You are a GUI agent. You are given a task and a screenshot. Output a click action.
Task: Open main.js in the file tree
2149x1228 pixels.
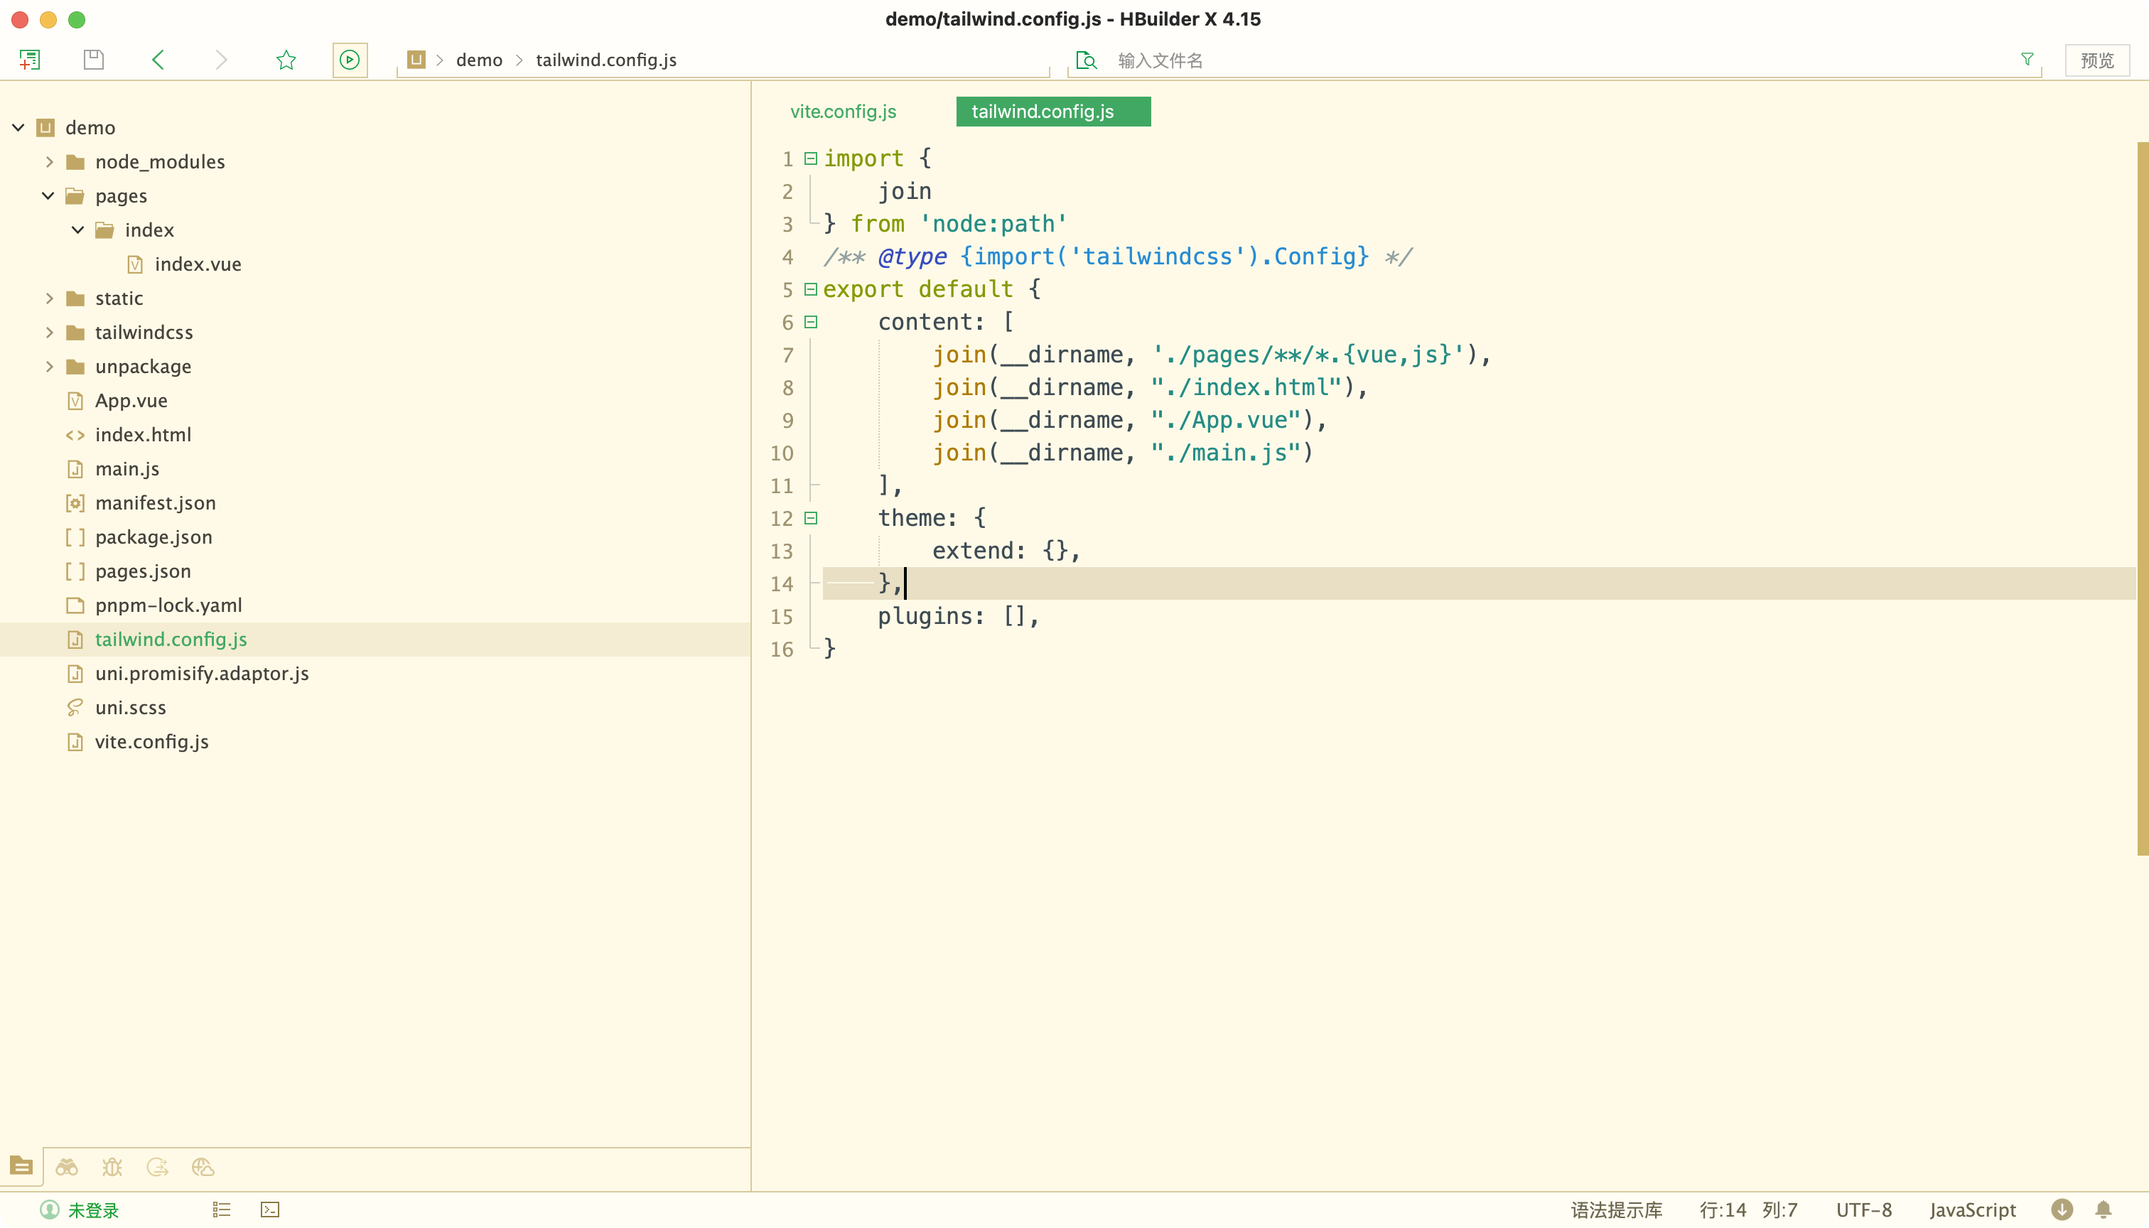point(127,469)
